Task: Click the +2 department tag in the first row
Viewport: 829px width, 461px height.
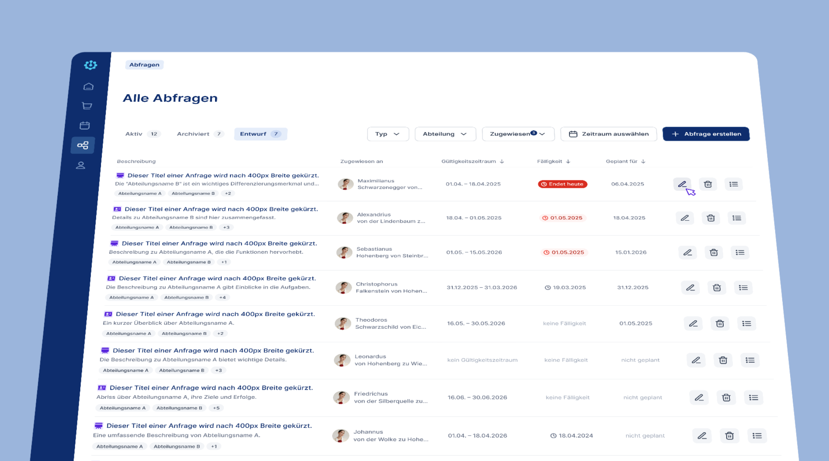Action: click(x=228, y=193)
